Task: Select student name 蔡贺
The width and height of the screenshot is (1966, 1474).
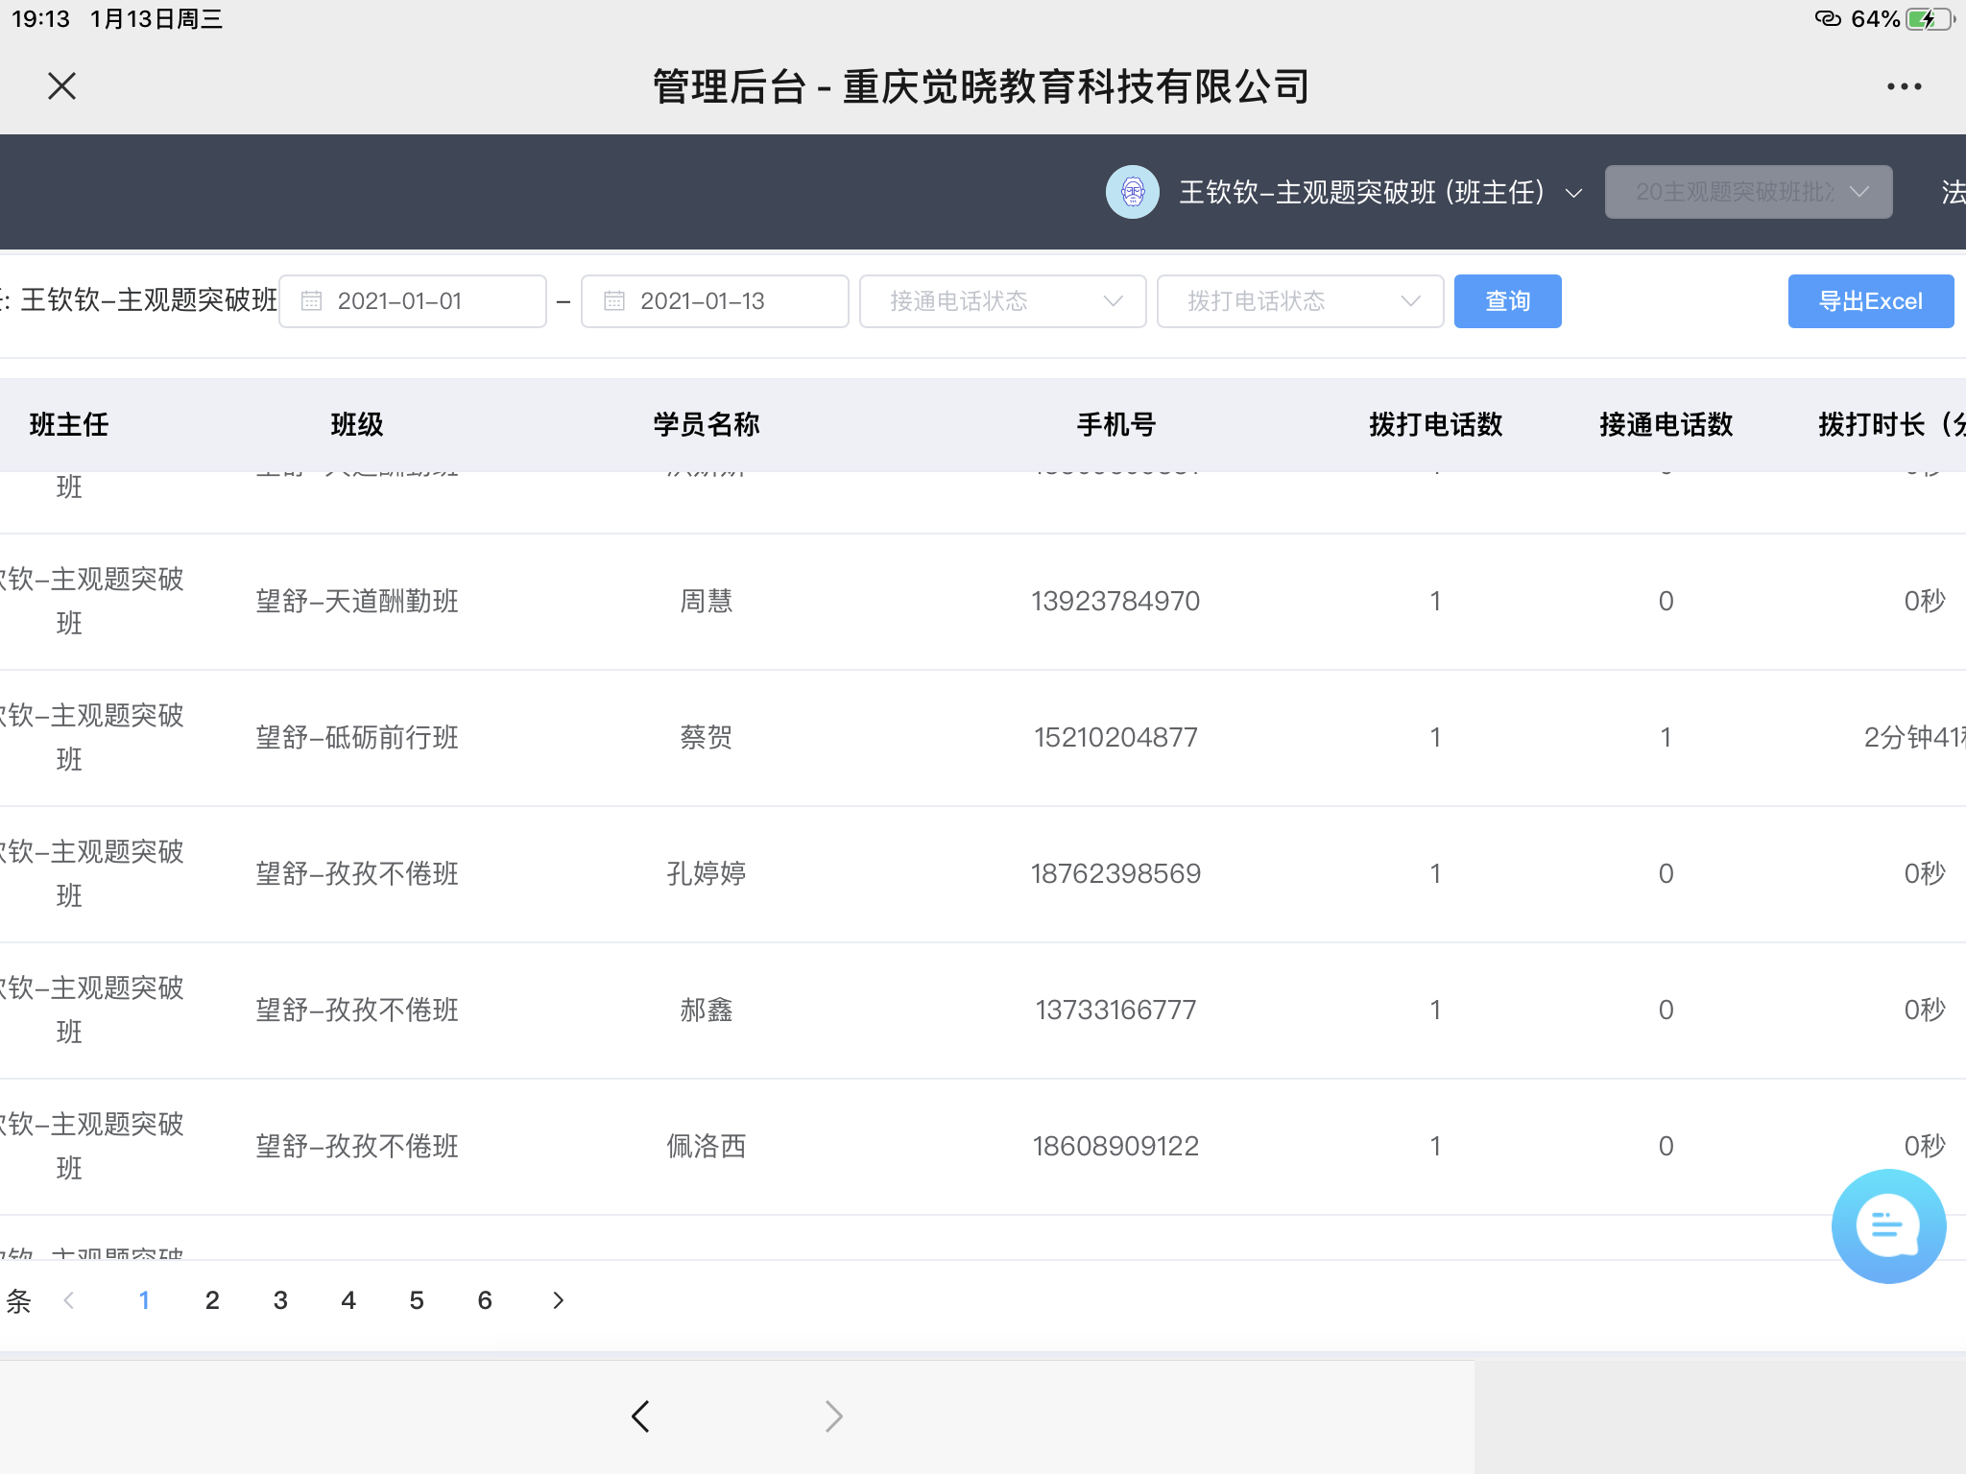Action: [707, 737]
